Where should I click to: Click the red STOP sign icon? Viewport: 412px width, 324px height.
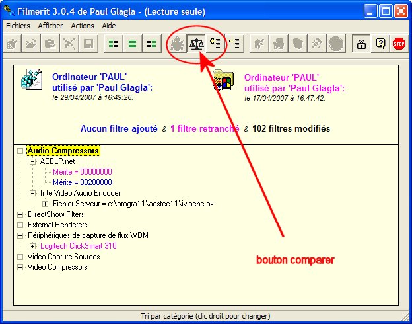click(x=399, y=44)
